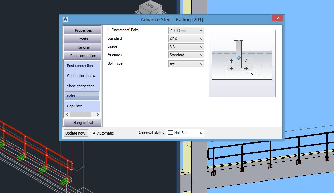Click right scroll arrow of sub-item list
Image resolution: width=334 pixels, height=193 pixels.
tap(98, 114)
